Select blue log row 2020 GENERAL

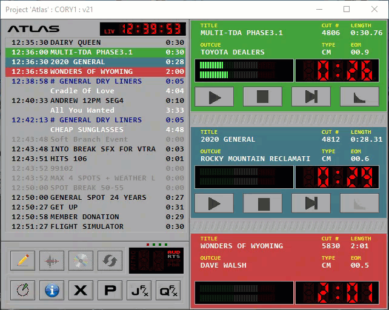tap(95, 62)
